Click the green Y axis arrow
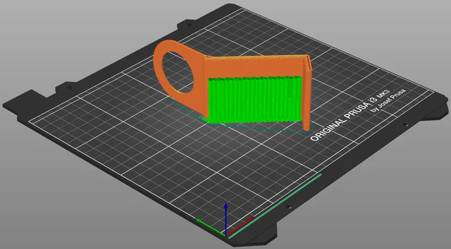 tap(210, 227)
